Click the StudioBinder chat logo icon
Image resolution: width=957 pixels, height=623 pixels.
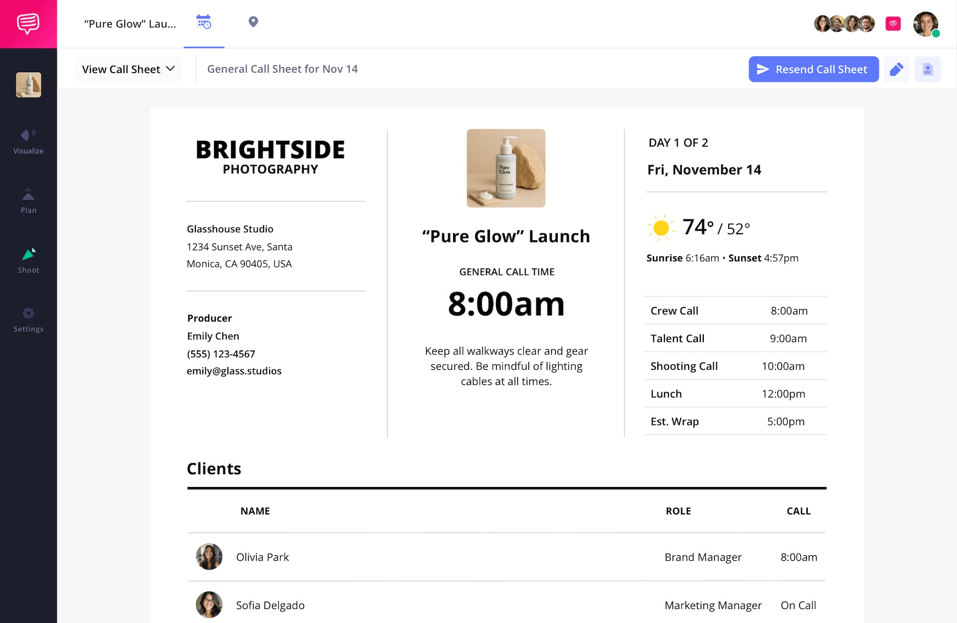(28, 23)
